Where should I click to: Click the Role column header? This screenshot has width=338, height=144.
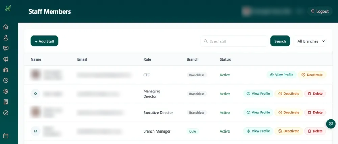(x=147, y=59)
